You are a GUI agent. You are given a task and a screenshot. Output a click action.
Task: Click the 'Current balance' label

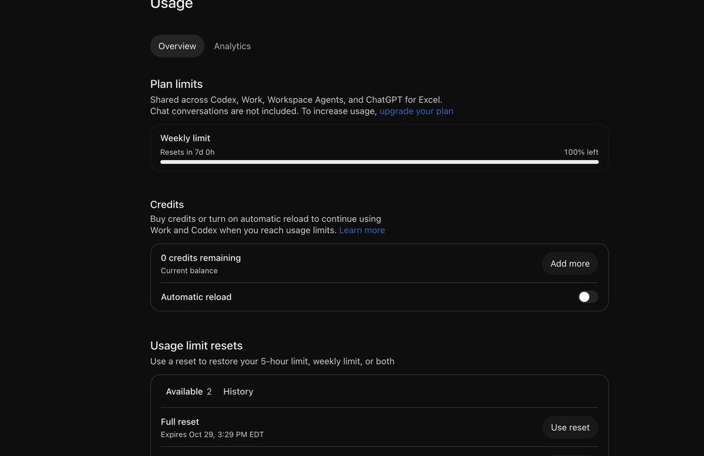(189, 271)
